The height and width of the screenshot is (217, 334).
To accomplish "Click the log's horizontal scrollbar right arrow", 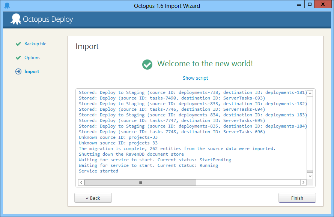I will pos(303,183).
